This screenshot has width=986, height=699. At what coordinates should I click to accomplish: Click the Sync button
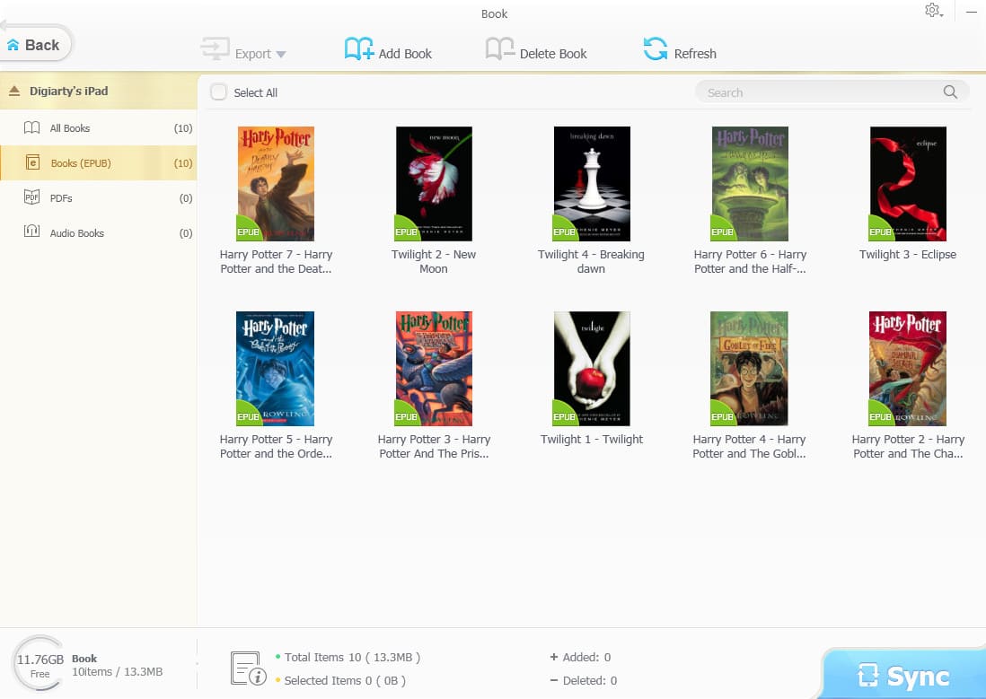(x=903, y=675)
